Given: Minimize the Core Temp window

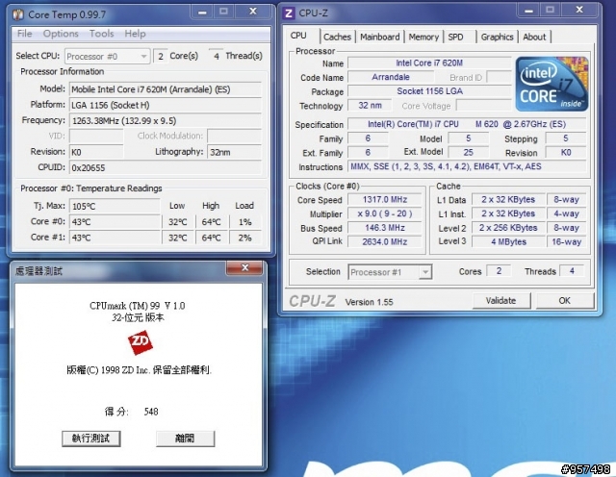Looking at the screenshot, I should click(x=202, y=13).
